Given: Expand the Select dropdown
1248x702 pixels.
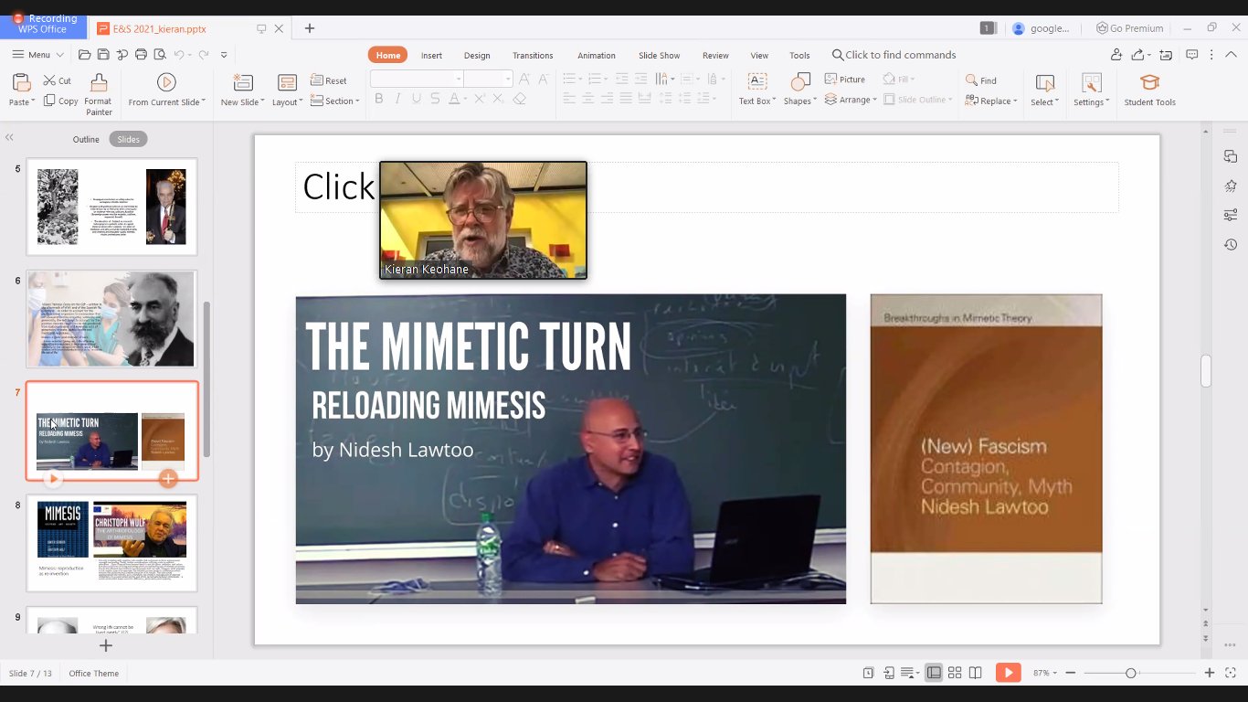Looking at the screenshot, I should [1044, 102].
